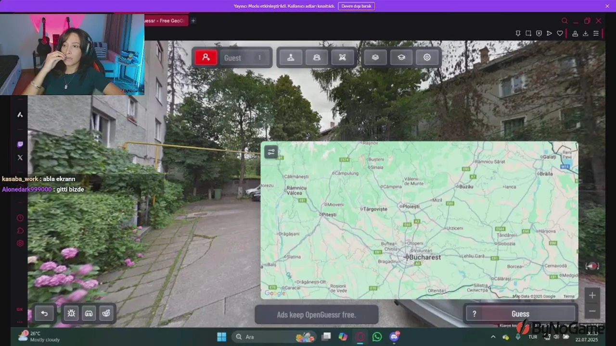Open WhatsApp from the taskbar
616x346 pixels.
click(377, 337)
